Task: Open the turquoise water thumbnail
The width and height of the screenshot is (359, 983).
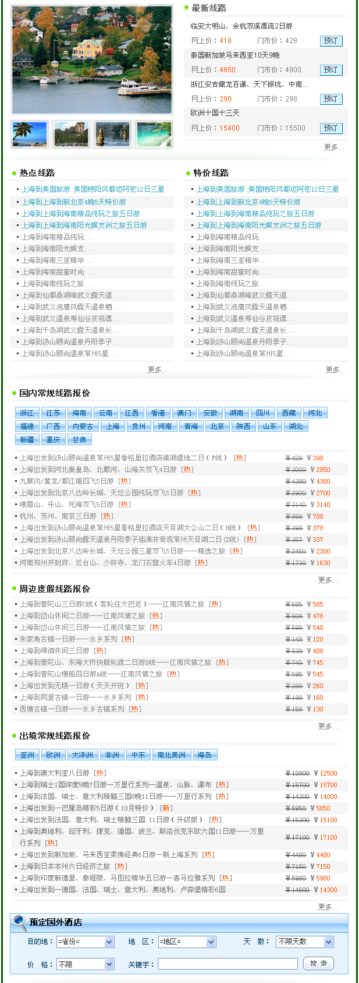Action: tap(154, 134)
